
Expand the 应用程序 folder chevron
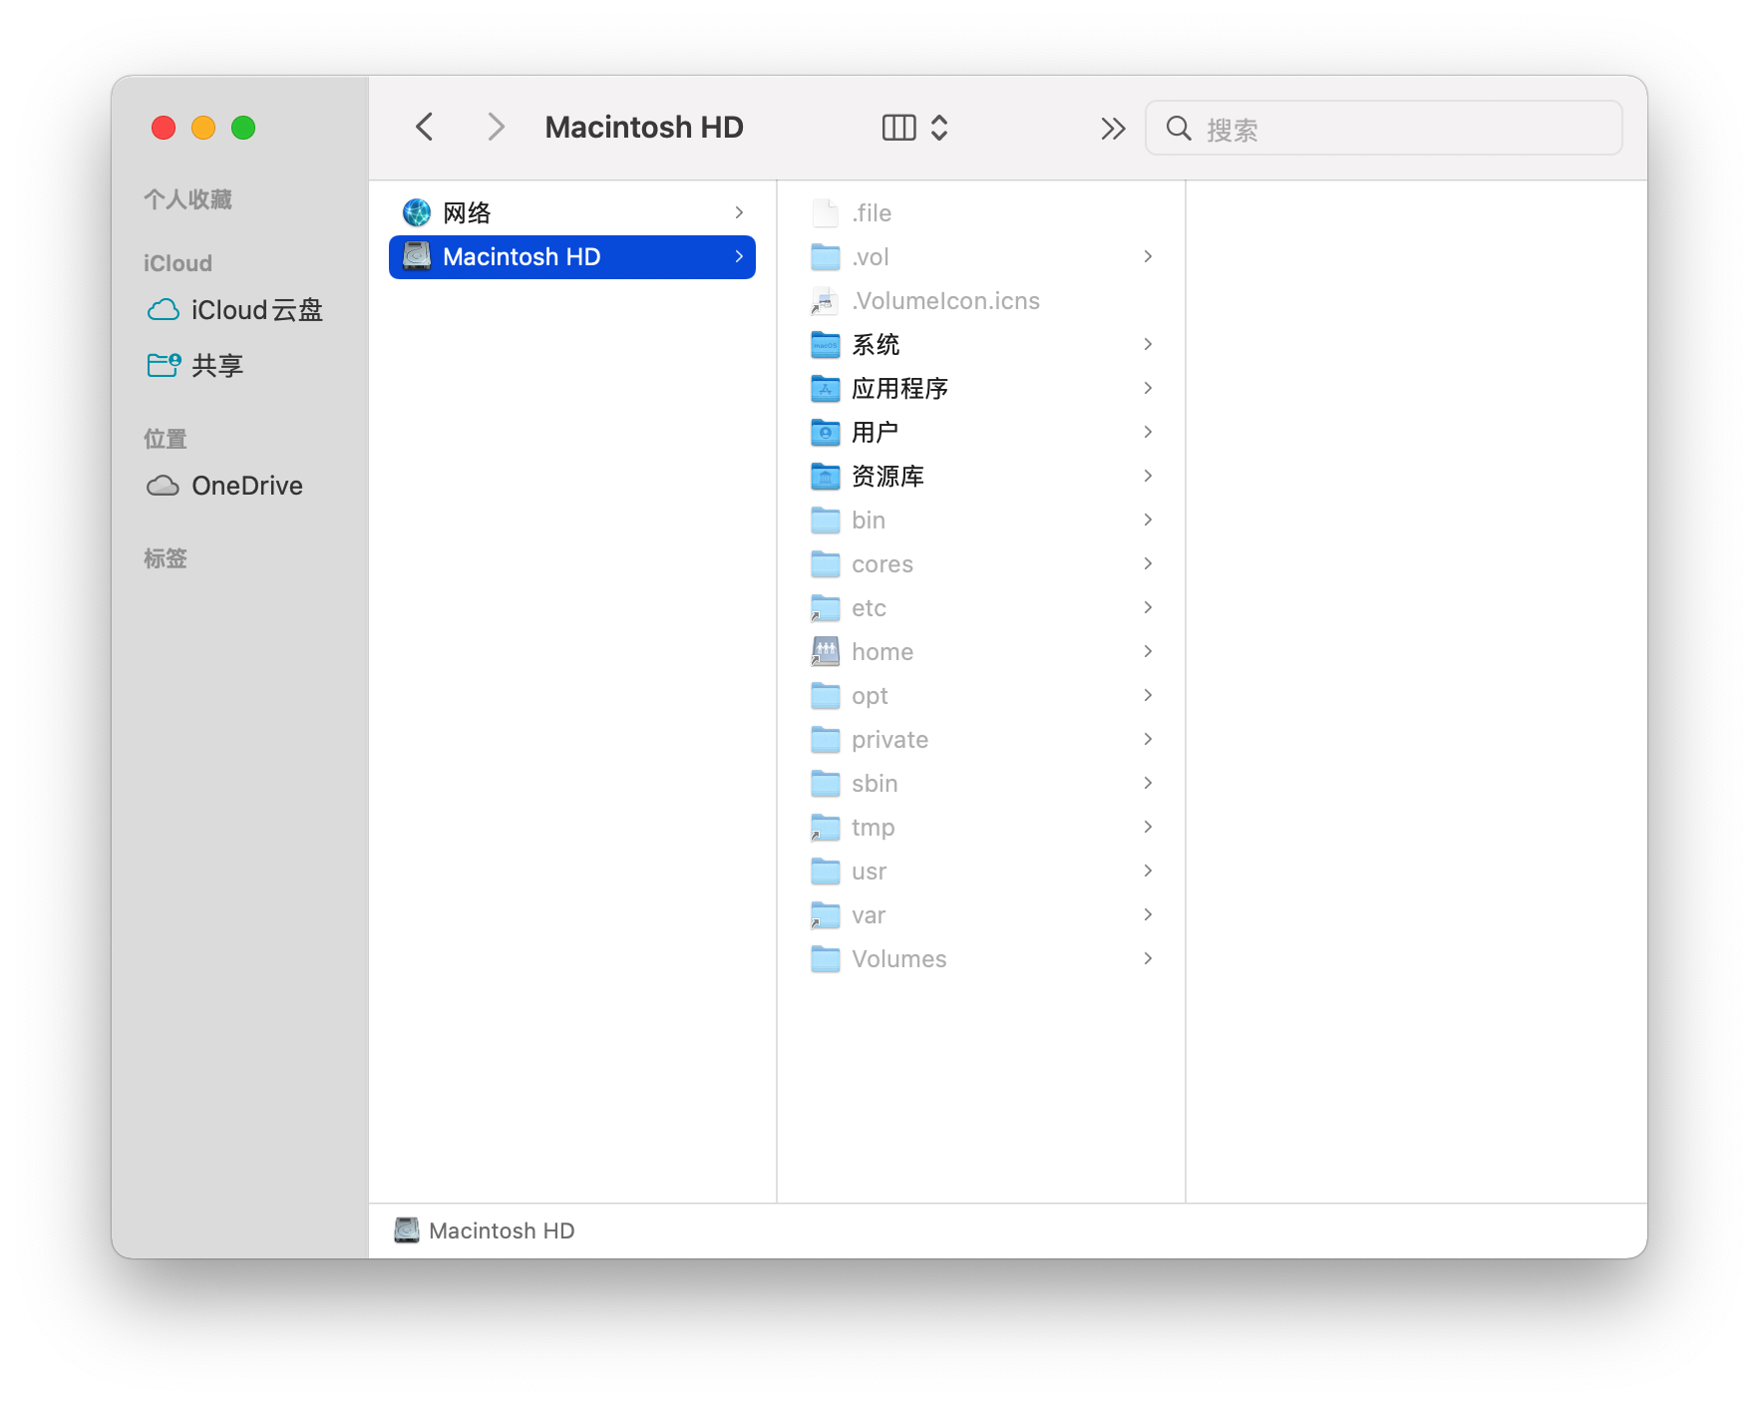point(1148,389)
